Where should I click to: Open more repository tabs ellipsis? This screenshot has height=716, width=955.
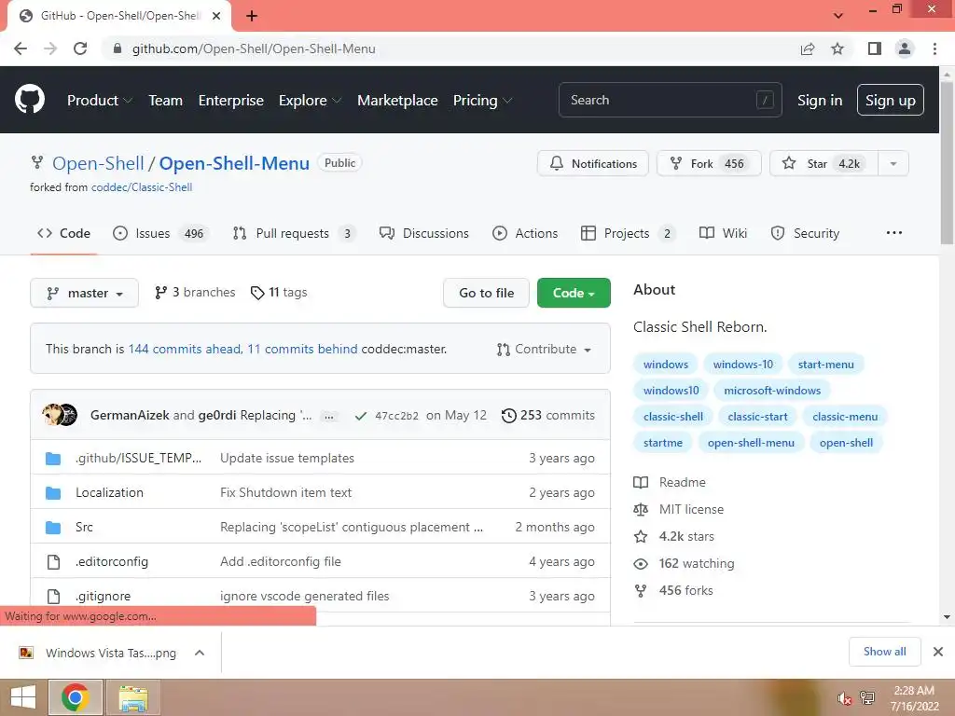coord(894,232)
